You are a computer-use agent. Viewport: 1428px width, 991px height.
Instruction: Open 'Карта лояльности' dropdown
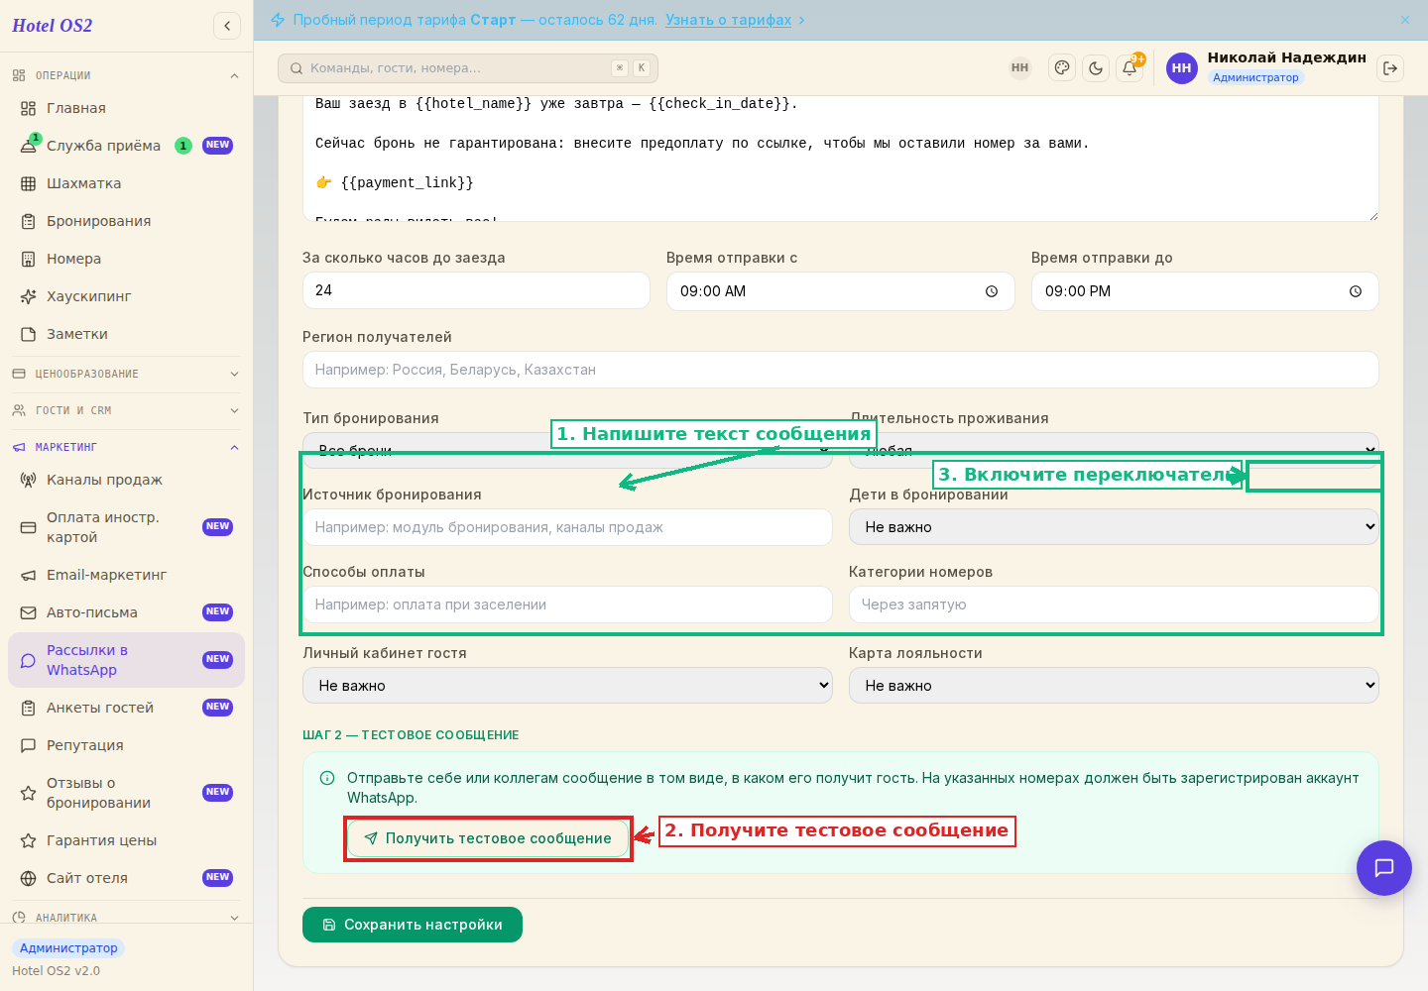[1114, 686]
